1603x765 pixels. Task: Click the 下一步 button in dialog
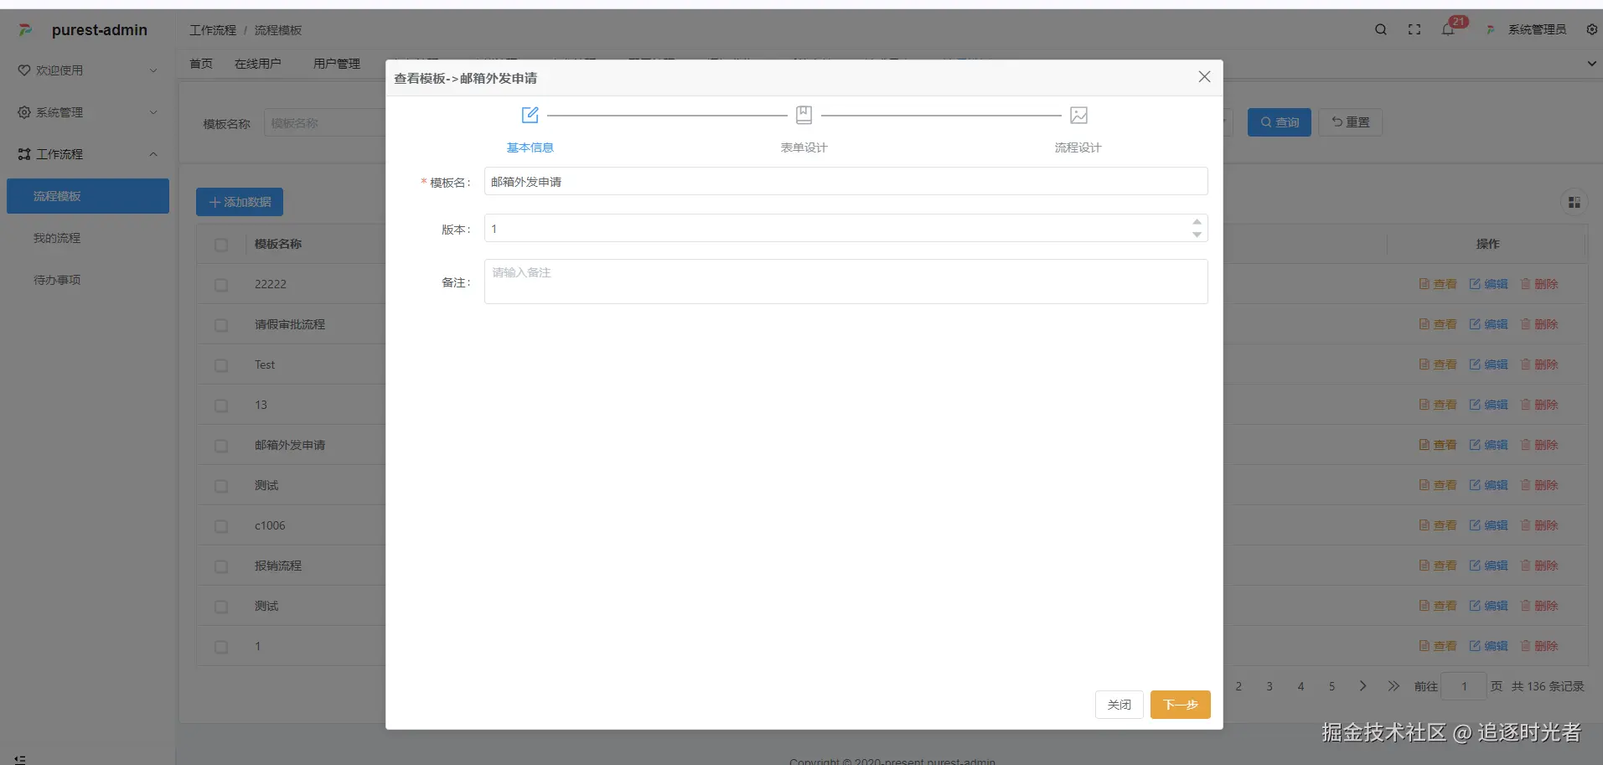pyautogui.click(x=1180, y=705)
